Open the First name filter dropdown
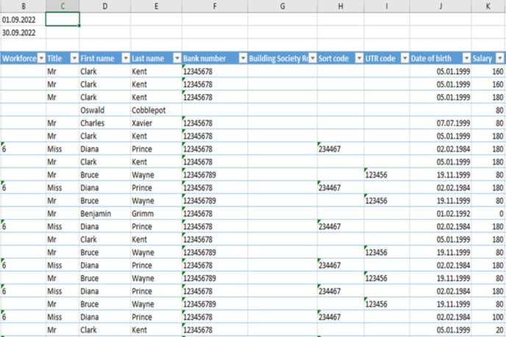Image resolution: width=506 pixels, height=337 pixels. click(x=126, y=58)
